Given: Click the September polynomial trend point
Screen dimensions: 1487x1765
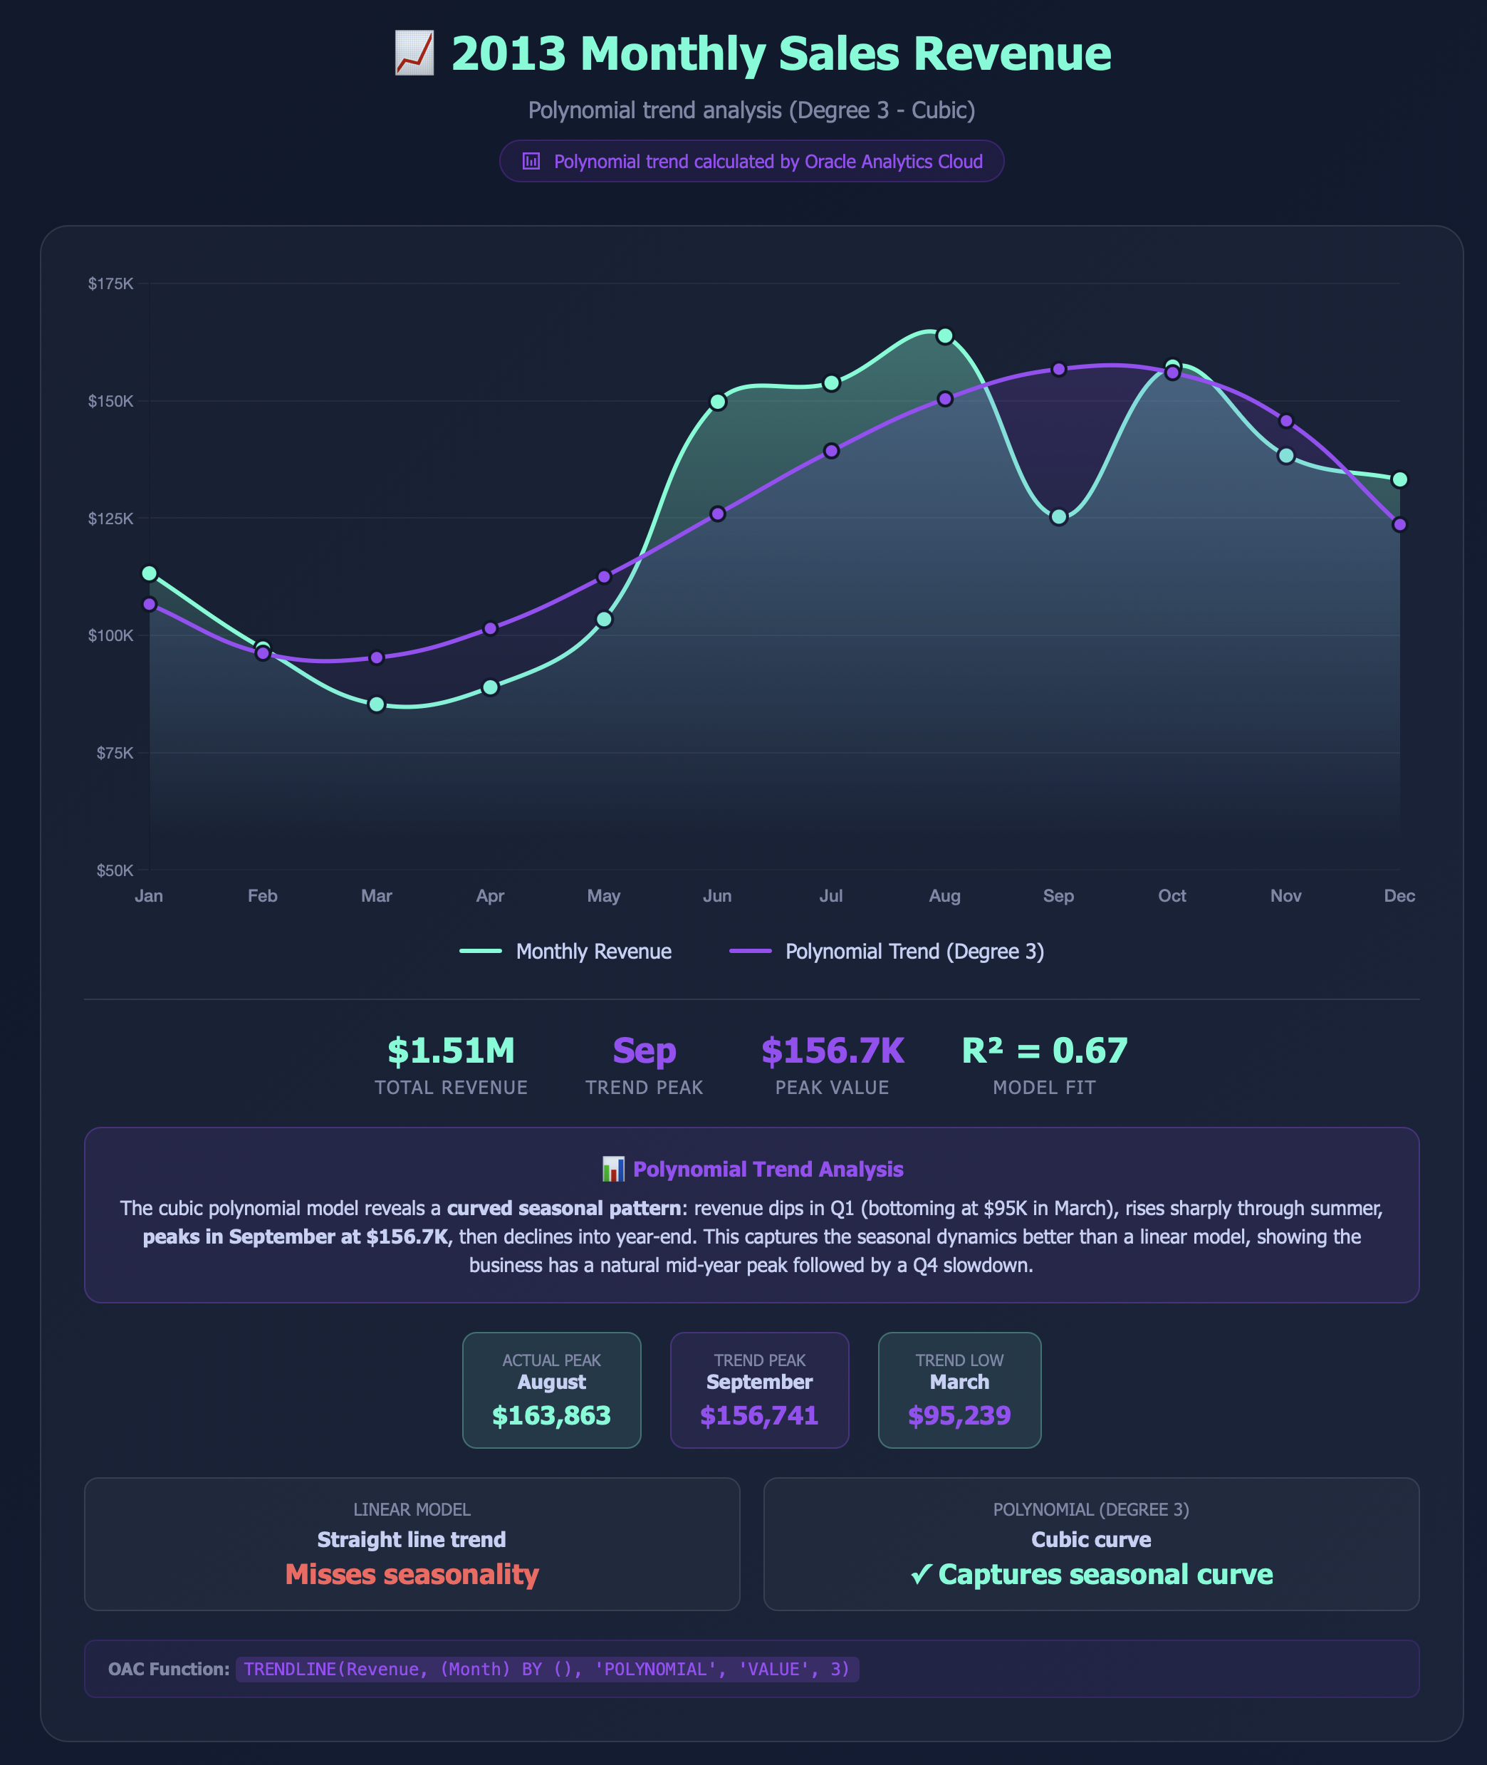Looking at the screenshot, I should coord(1059,369).
